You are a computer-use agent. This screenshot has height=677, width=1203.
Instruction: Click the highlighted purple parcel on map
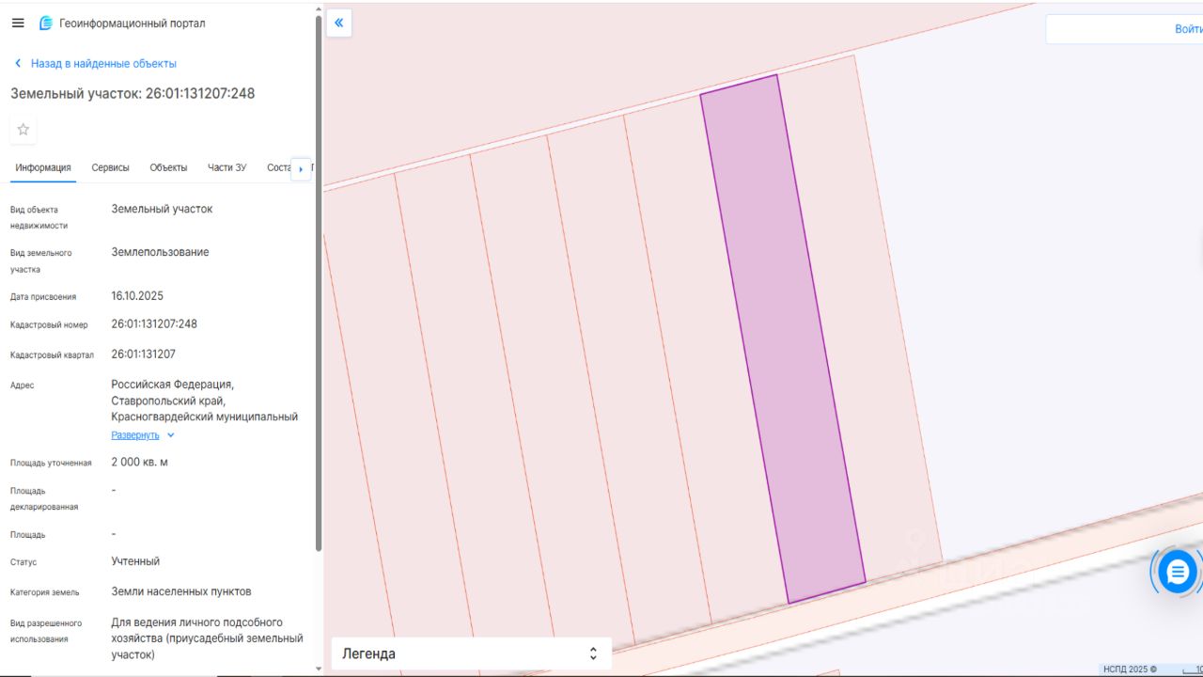[x=783, y=338]
